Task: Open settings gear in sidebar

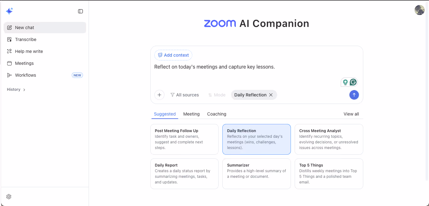Action: coord(9,197)
